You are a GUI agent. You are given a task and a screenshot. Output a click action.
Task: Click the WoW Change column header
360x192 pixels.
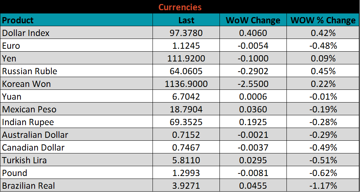coord(253,20)
